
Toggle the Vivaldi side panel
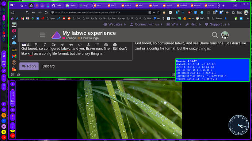pos(12,12)
